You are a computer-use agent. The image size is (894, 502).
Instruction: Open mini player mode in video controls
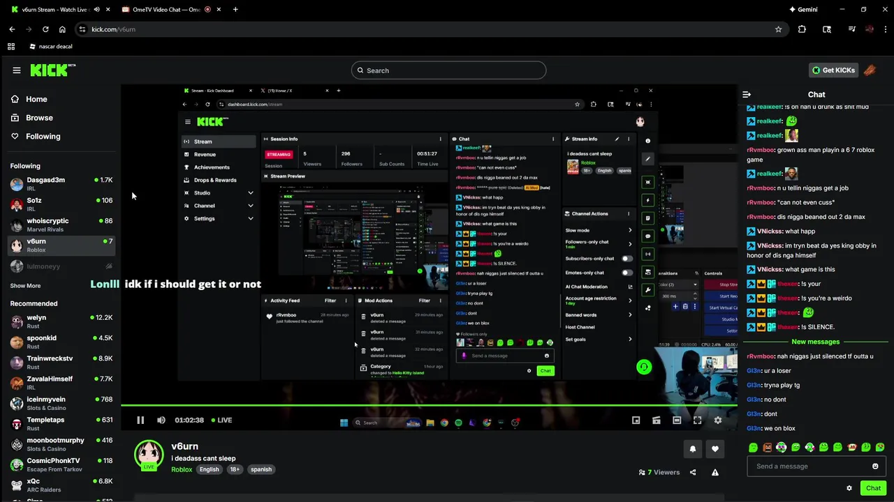pos(636,420)
